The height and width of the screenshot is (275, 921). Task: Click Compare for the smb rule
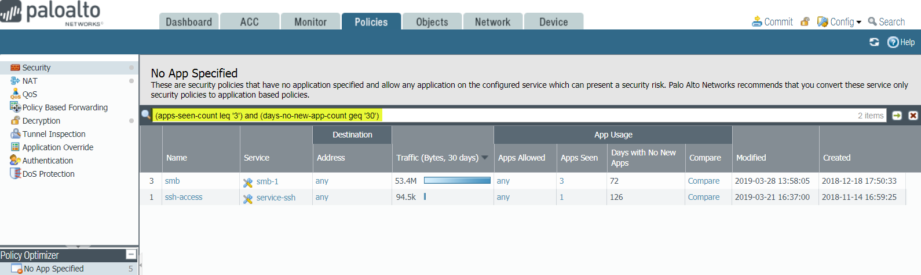coord(703,181)
